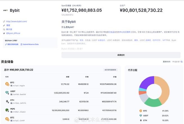Click the centralized exchange link in description

click(x=125, y=32)
